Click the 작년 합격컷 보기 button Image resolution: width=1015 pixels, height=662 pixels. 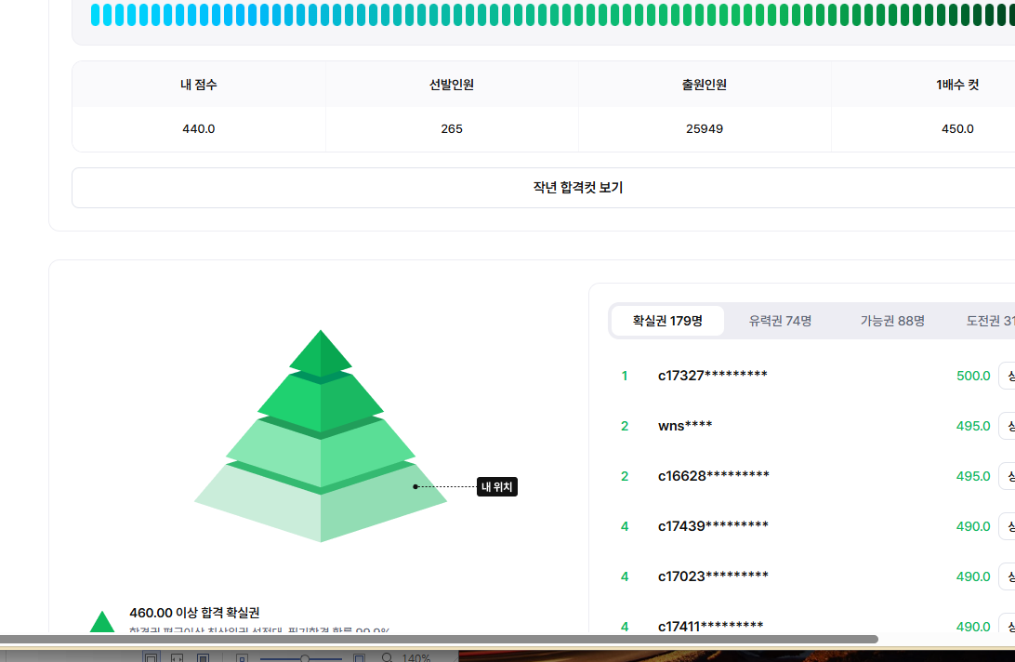click(x=577, y=188)
